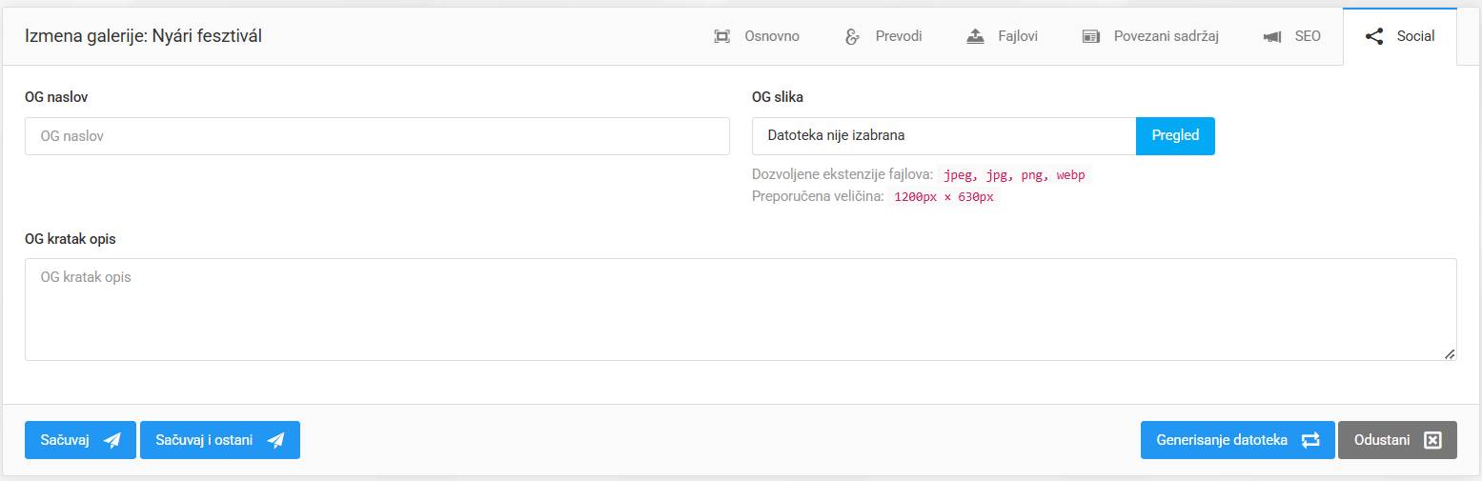Click the SEO megaphone icon
Screen dimensions: 1482x481
click(1272, 37)
